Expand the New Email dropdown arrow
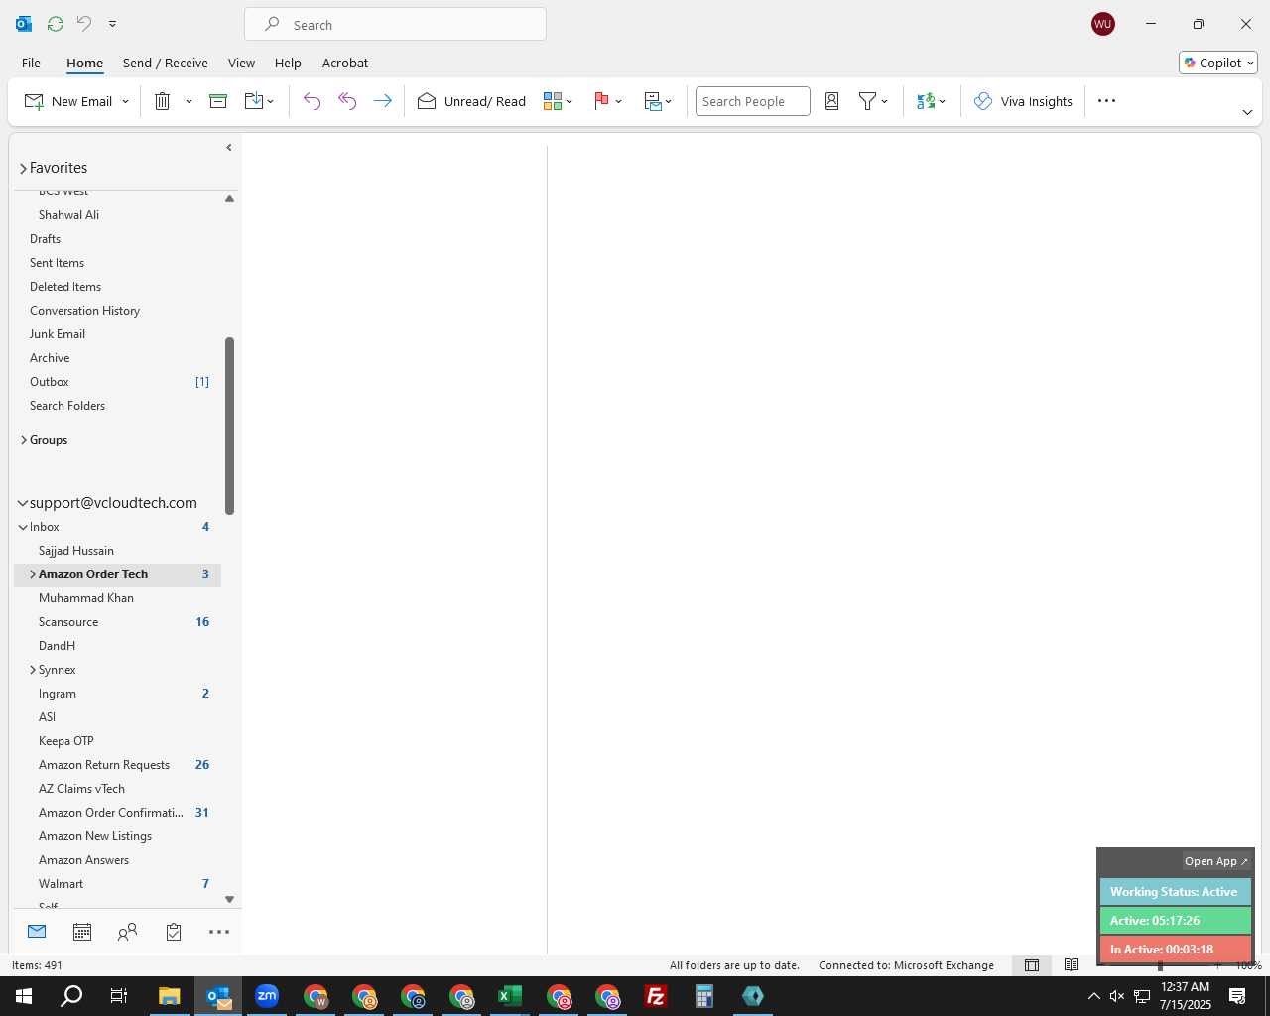 point(125,101)
